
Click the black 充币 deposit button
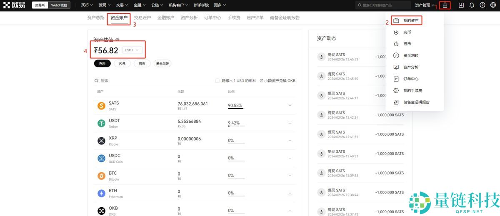102,64
